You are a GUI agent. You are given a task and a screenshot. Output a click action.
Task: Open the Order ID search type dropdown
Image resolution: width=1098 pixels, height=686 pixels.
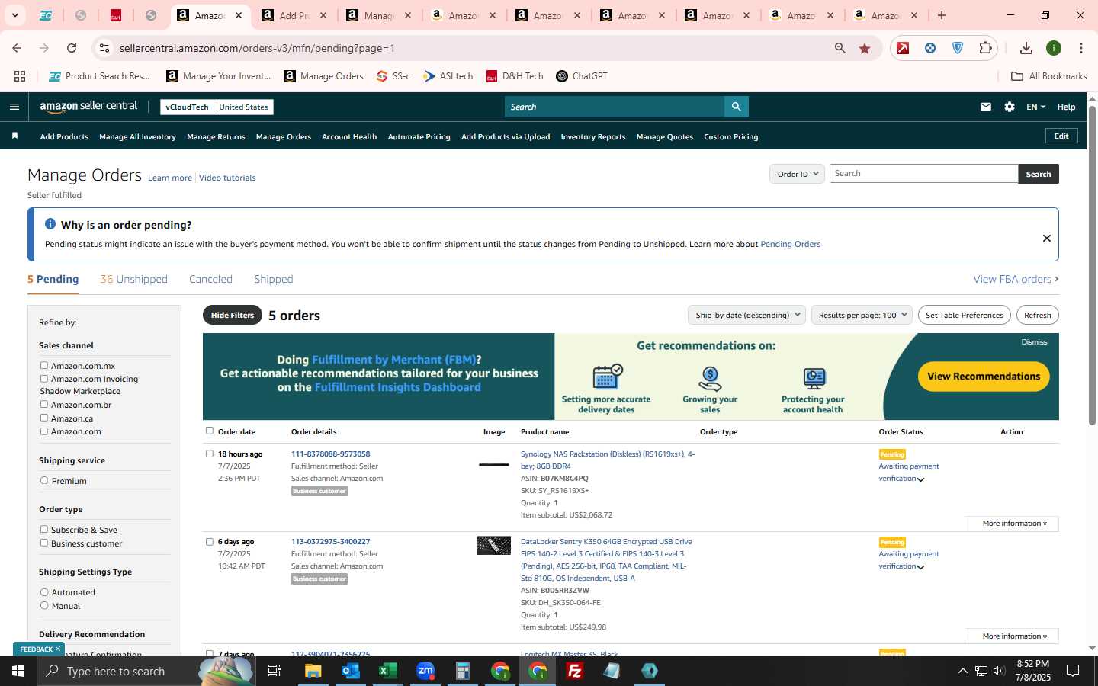click(797, 174)
